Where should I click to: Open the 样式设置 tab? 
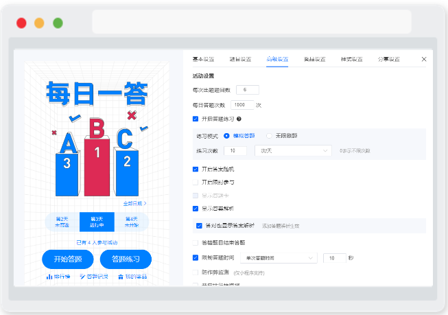352,59
